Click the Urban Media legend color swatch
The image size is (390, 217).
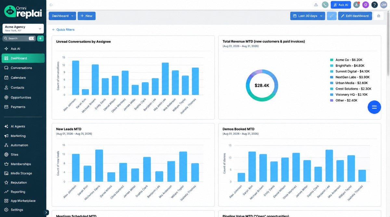coord(331,83)
